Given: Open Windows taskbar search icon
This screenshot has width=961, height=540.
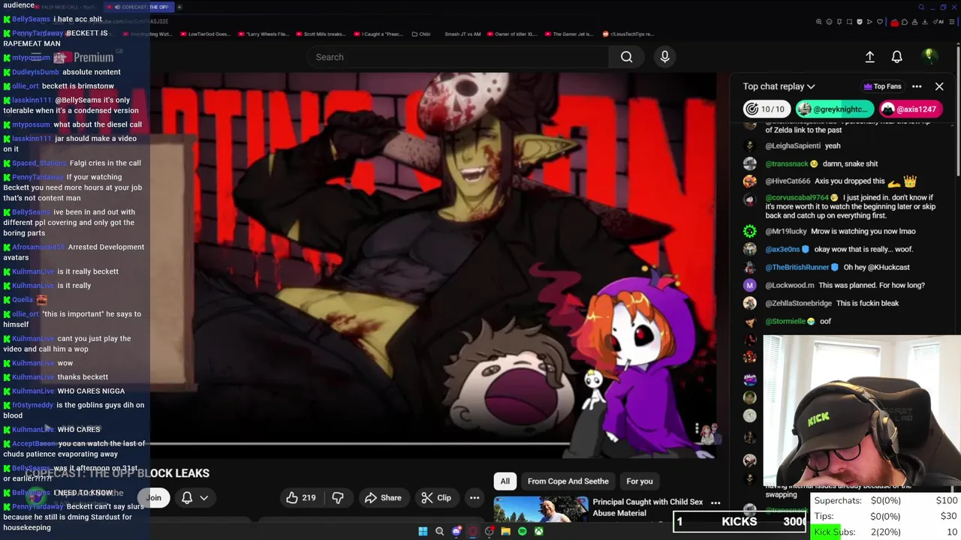Looking at the screenshot, I should pos(439,531).
